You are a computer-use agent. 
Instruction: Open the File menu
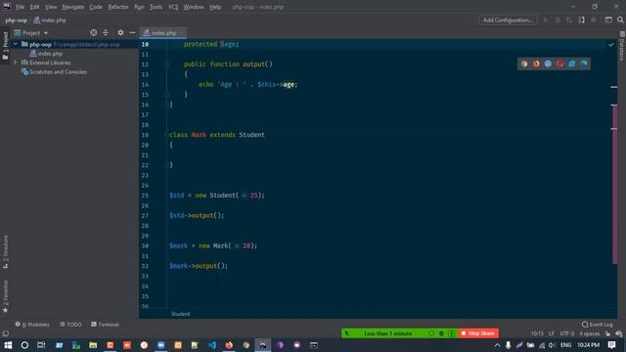[x=20, y=7]
